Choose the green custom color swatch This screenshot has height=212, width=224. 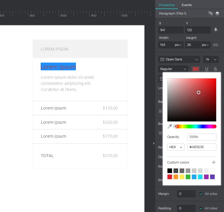click(x=188, y=177)
